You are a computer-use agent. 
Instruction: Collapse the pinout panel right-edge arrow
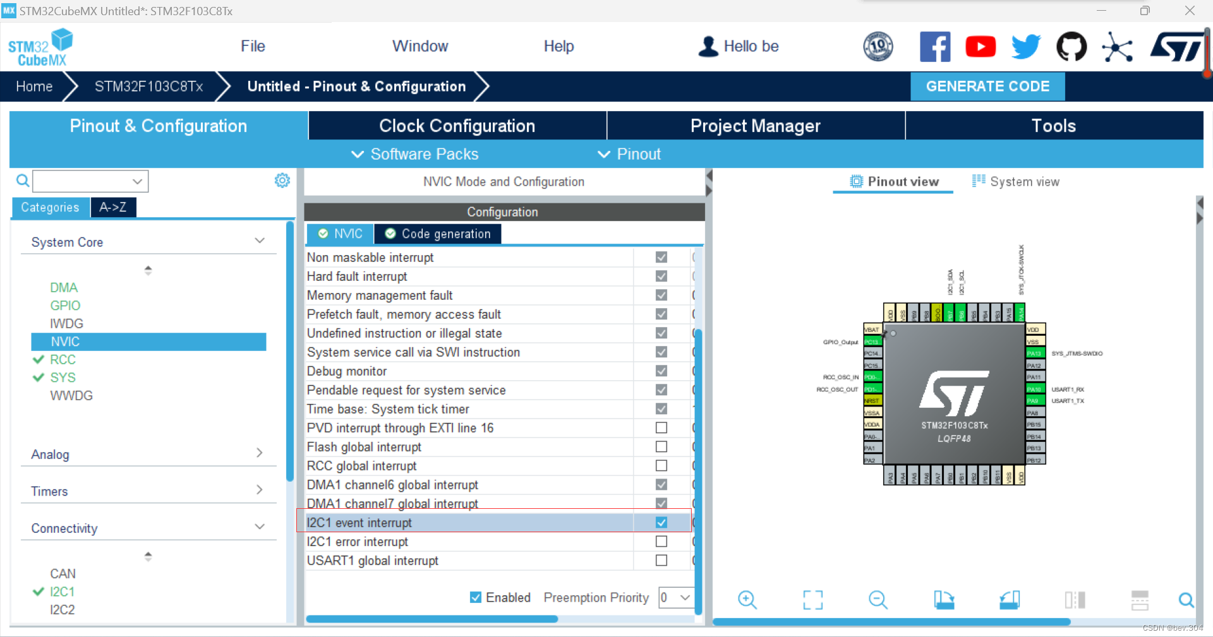click(x=1200, y=218)
